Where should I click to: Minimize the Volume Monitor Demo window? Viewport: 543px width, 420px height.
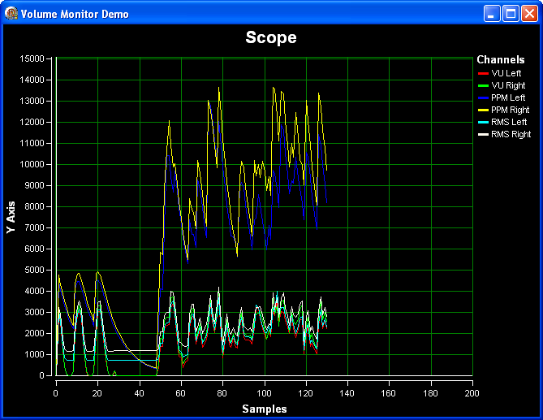493,14
